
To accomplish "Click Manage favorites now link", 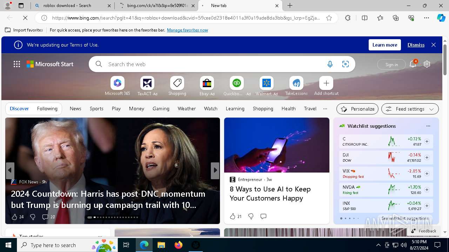I will [187, 30].
